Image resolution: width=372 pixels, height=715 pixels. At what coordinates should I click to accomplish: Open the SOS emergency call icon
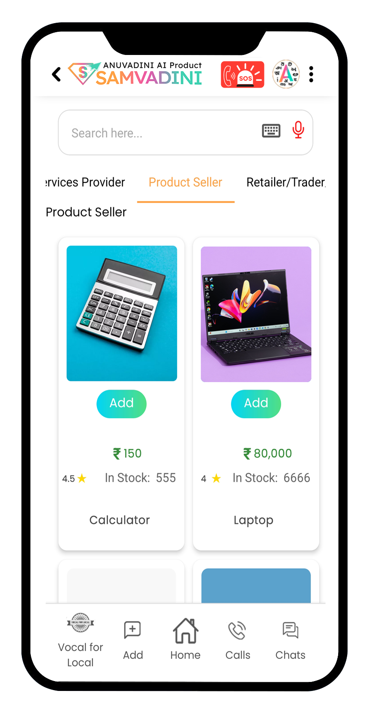[x=243, y=75]
